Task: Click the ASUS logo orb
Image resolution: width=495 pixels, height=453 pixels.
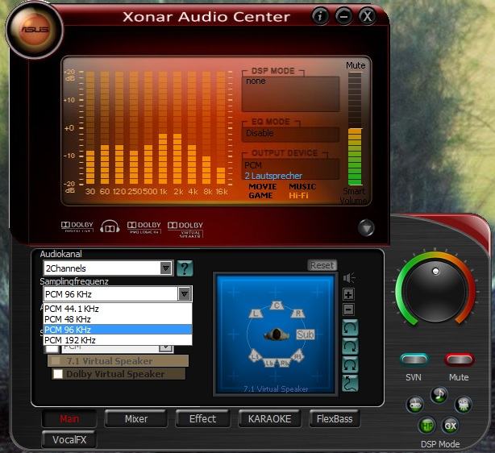Action: click(35, 30)
